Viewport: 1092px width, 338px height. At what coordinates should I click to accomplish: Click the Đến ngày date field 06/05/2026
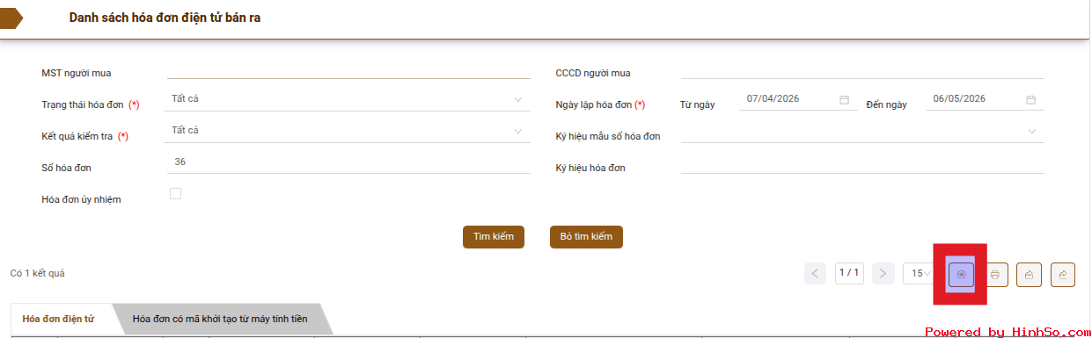[x=985, y=99]
